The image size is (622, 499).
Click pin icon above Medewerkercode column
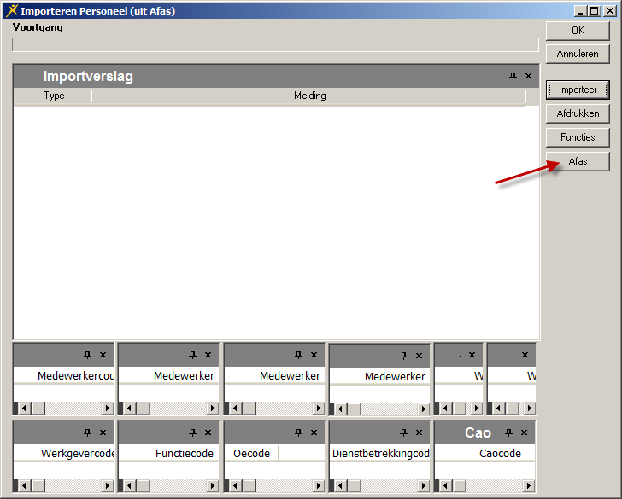coord(87,355)
